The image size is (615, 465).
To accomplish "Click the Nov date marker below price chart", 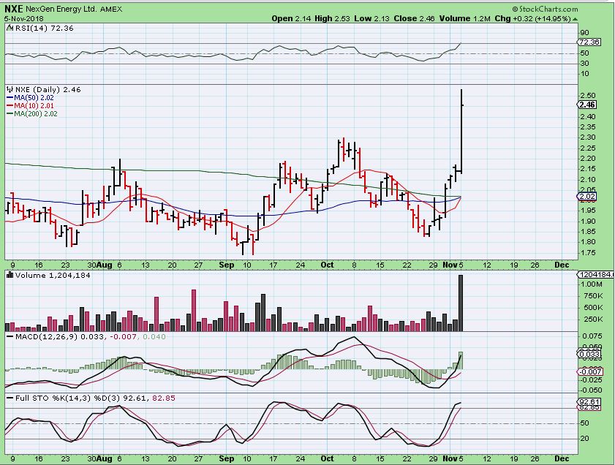I will [450, 265].
